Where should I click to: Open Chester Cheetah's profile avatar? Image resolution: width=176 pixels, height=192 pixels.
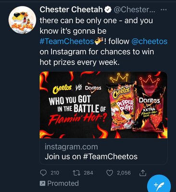pos(22,20)
